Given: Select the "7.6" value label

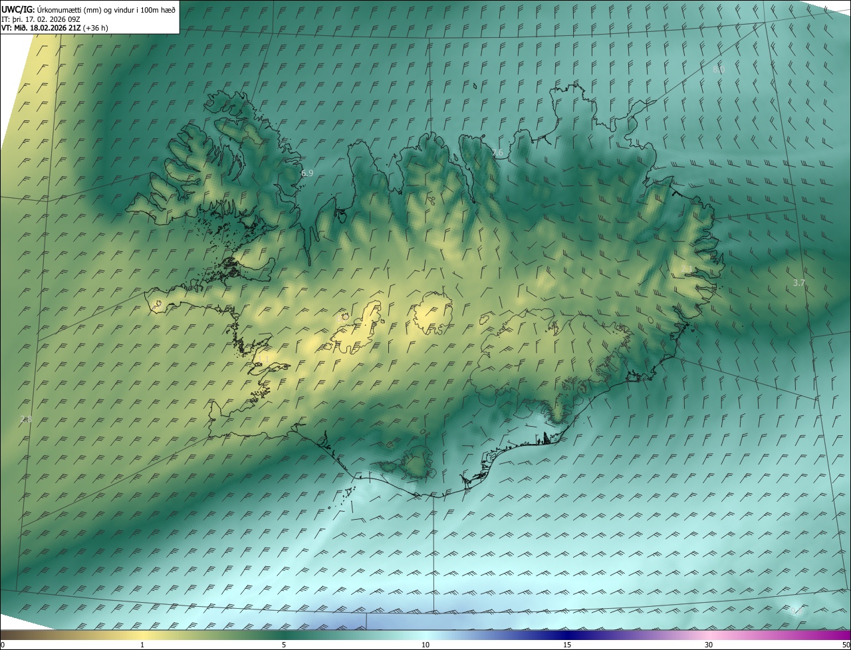Looking at the screenshot, I should pyautogui.click(x=497, y=153).
